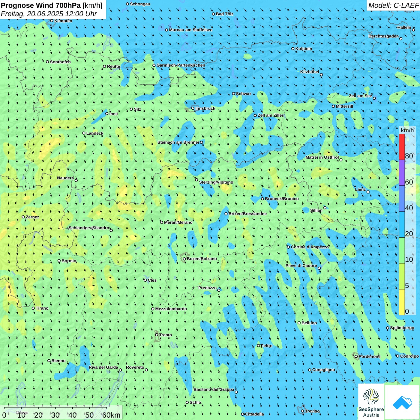Click the 'km/h' legend heading
Viewport: 420px width, 420px height.
[407, 130]
